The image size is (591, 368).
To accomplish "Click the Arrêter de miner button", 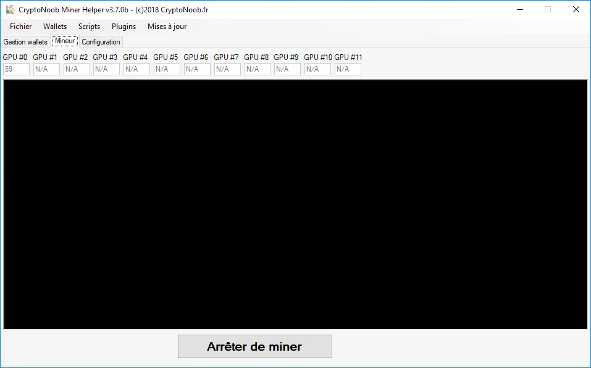I will (255, 346).
